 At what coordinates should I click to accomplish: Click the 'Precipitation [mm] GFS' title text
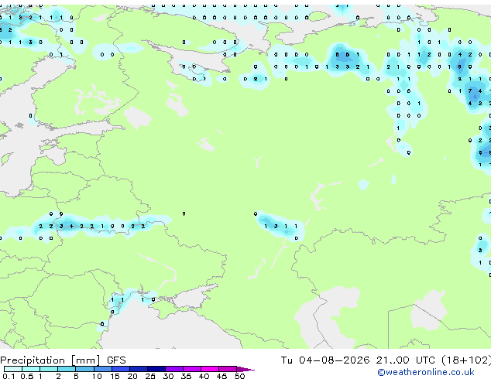point(63,360)
